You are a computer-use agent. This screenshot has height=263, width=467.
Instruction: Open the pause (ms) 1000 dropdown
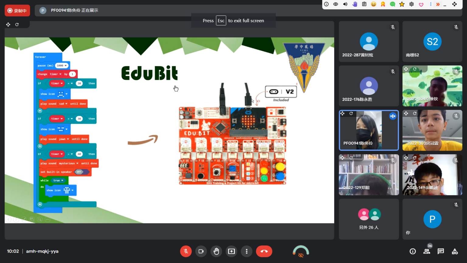(62, 65)
